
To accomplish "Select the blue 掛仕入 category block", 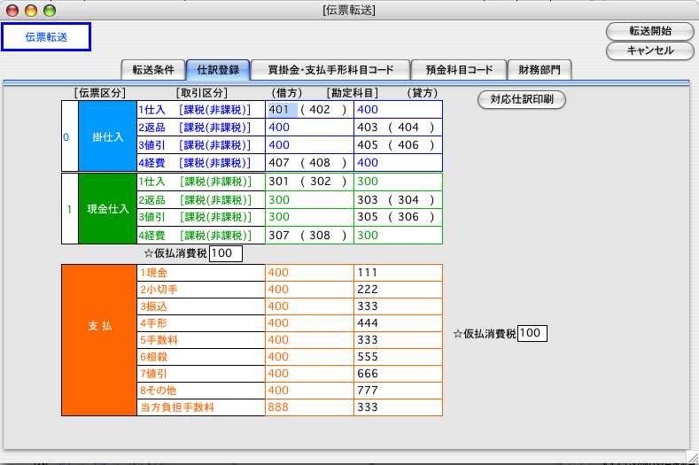I will [x=107, y=136].
